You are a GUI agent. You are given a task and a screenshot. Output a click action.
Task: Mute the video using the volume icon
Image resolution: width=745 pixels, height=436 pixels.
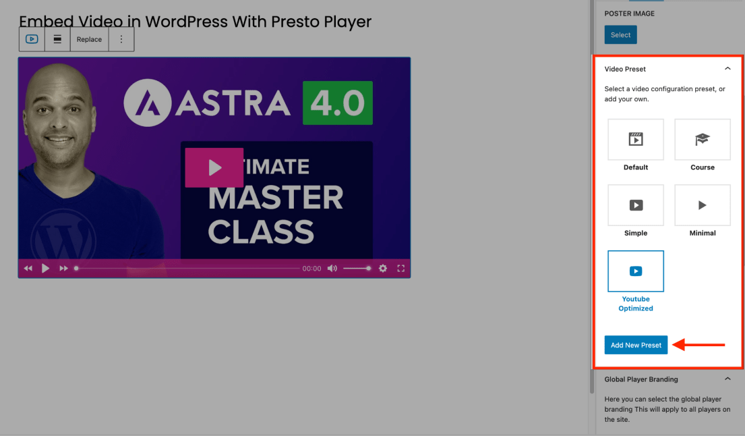(x=332, y=268)
